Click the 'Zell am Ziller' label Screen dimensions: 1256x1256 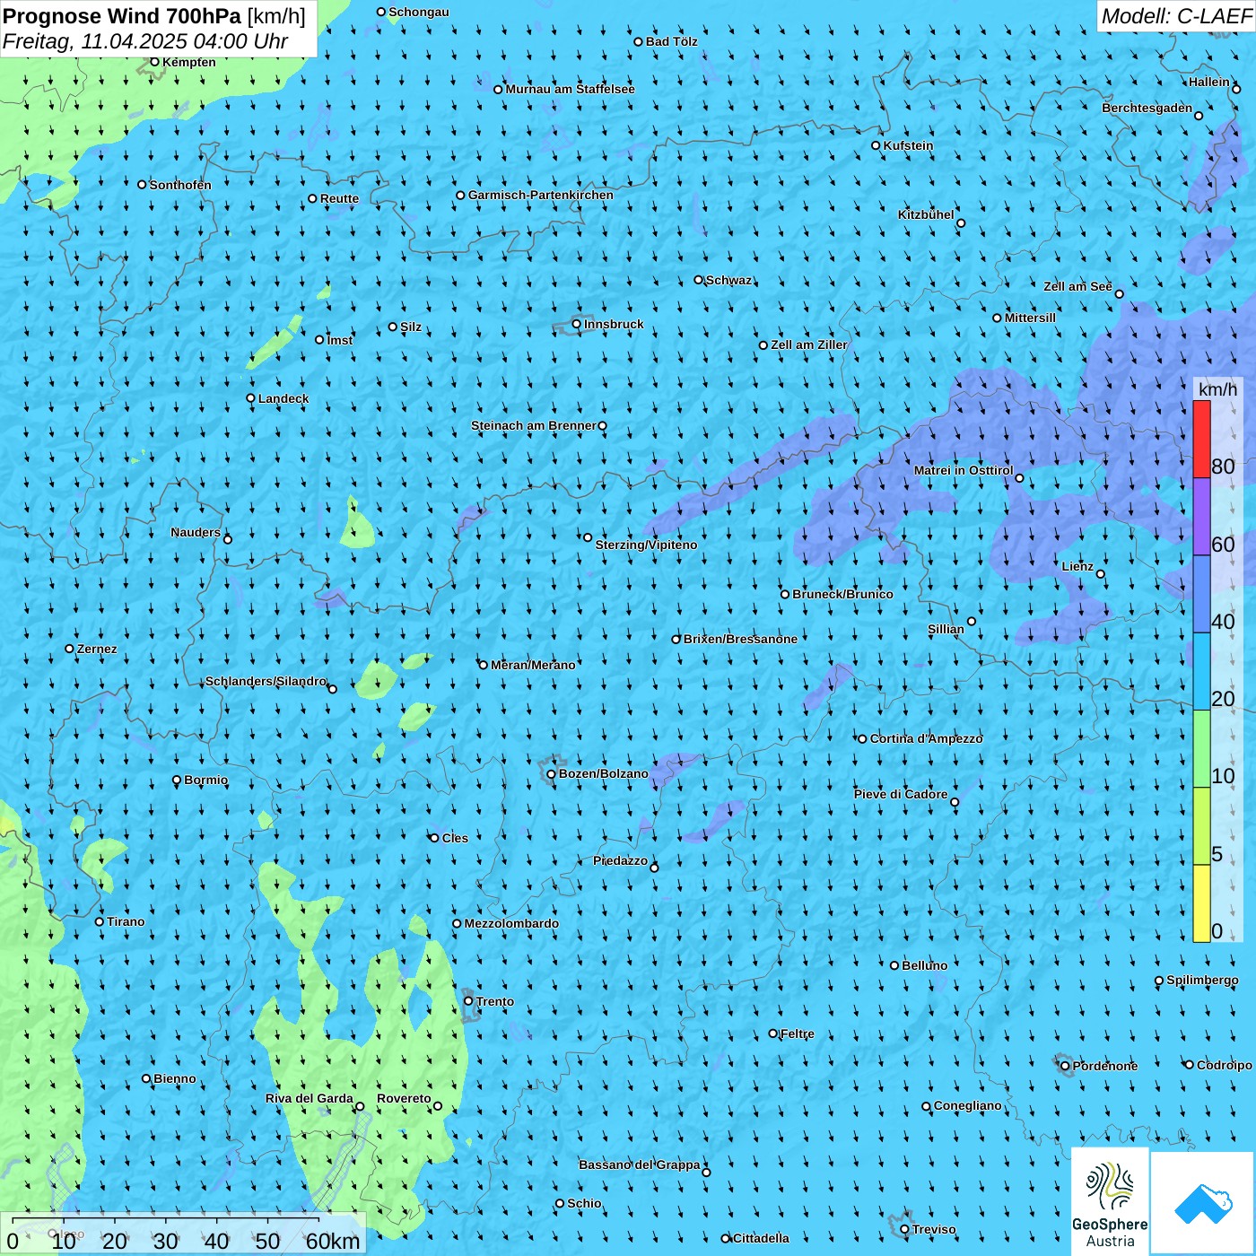point(809,345)
